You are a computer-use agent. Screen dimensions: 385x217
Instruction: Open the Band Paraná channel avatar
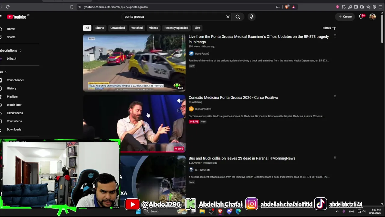191,53
